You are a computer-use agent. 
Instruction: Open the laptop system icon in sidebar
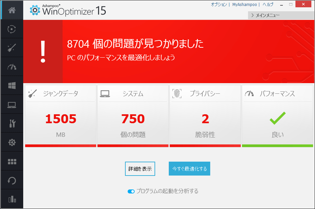(x=12, y=105)
